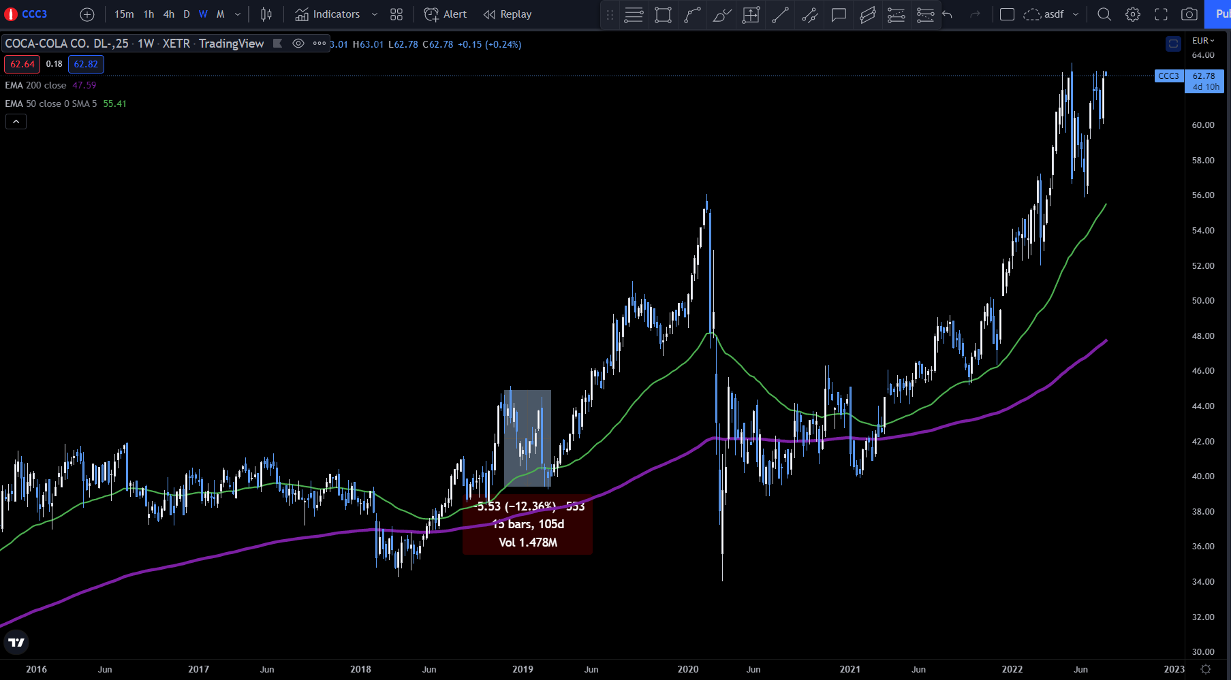Click the red sell price 62.64
This screenshot has height=680, width=1231.
[22, 64]
